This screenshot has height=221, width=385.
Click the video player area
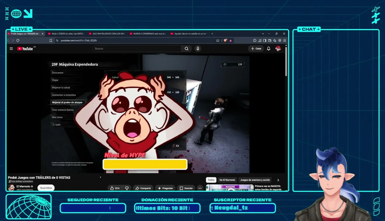145,114
